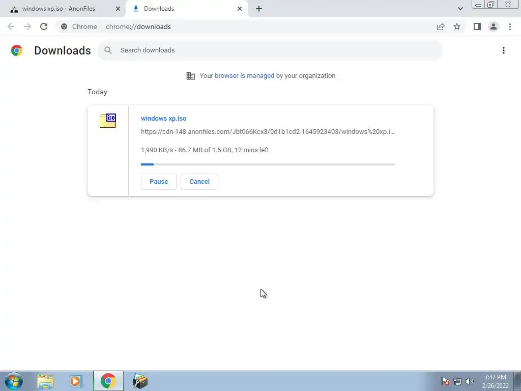Expand the tab search chevron
The image size is (521, 391).
[460, 9]
